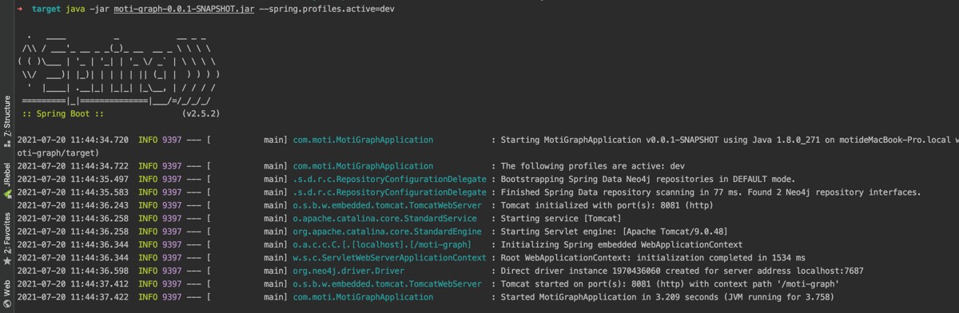Click the first com.moti.MotiGraphApplication logger name
Screen dimensions: 959x313
coord(364,140)
